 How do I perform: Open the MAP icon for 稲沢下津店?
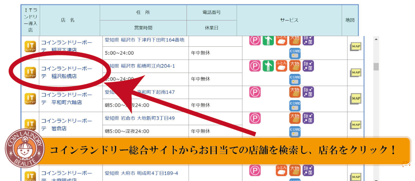(x=355, y=46)
